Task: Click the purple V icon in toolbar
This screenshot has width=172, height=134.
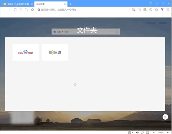Action: 162,10
